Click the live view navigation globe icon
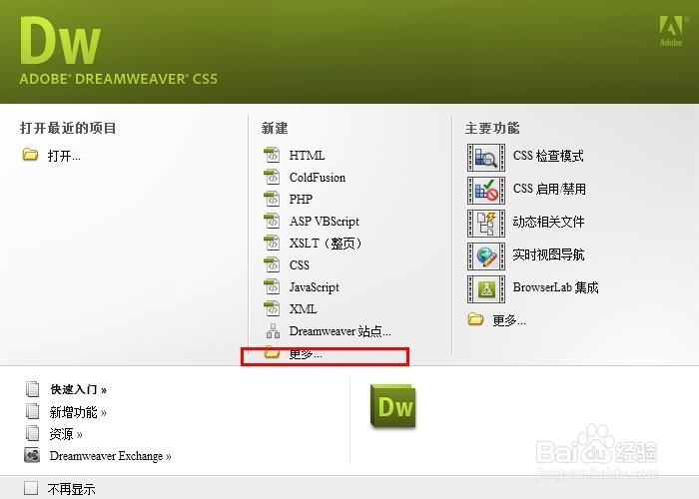Image resolution: width=699 pixels, height=499 pixels. pos(486,256)
